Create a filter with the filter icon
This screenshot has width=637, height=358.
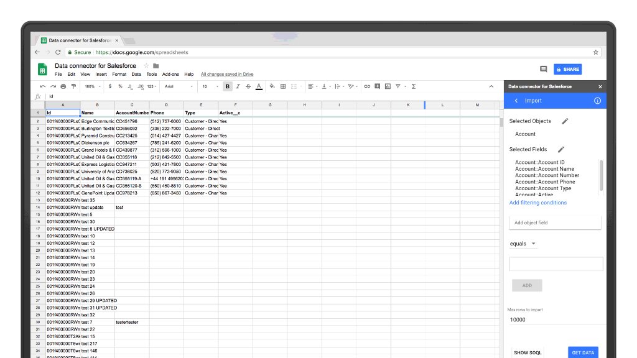[x=399, y=86]
